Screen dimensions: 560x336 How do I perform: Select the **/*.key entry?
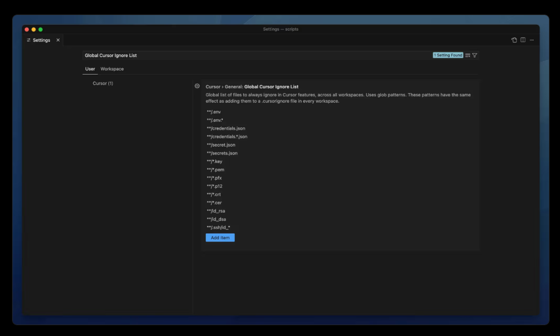(x=214, y=161)
